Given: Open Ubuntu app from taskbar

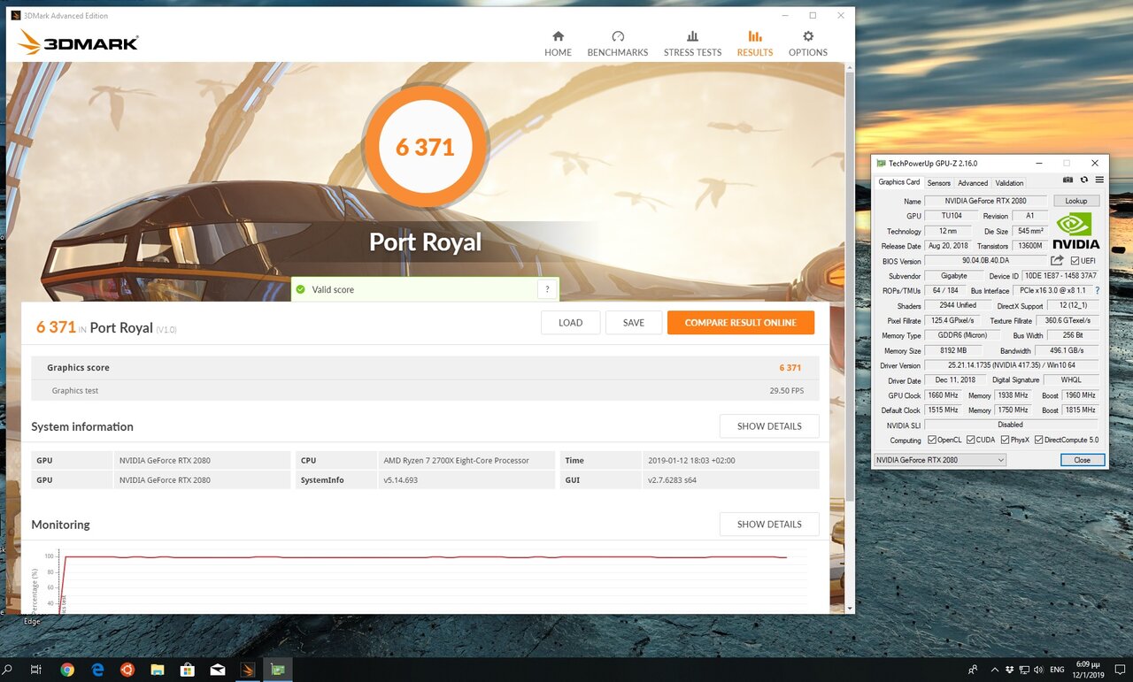Looking at the screenshot, I should [127, 670].
